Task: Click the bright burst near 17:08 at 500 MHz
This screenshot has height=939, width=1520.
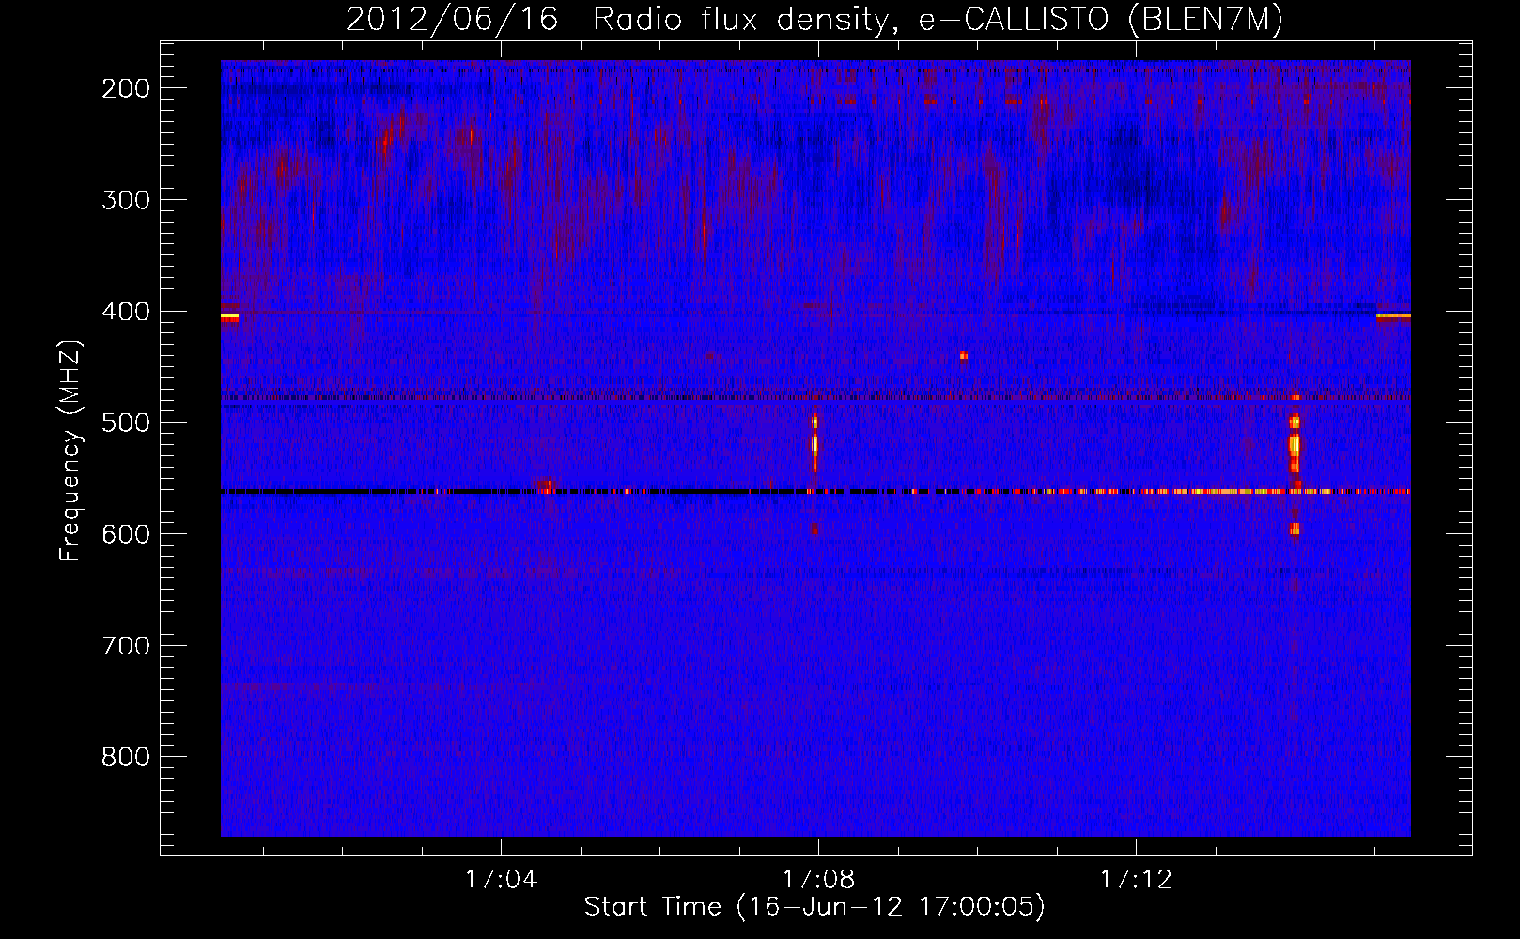Action: pyautogui.click(x=814, y=441)
